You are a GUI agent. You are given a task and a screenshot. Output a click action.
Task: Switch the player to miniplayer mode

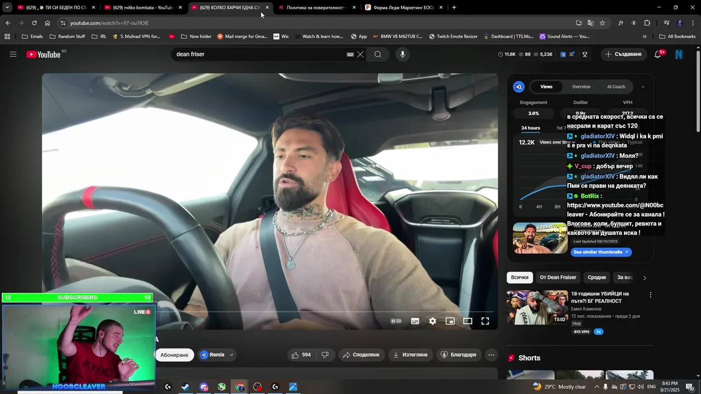[x=450, y=321]
